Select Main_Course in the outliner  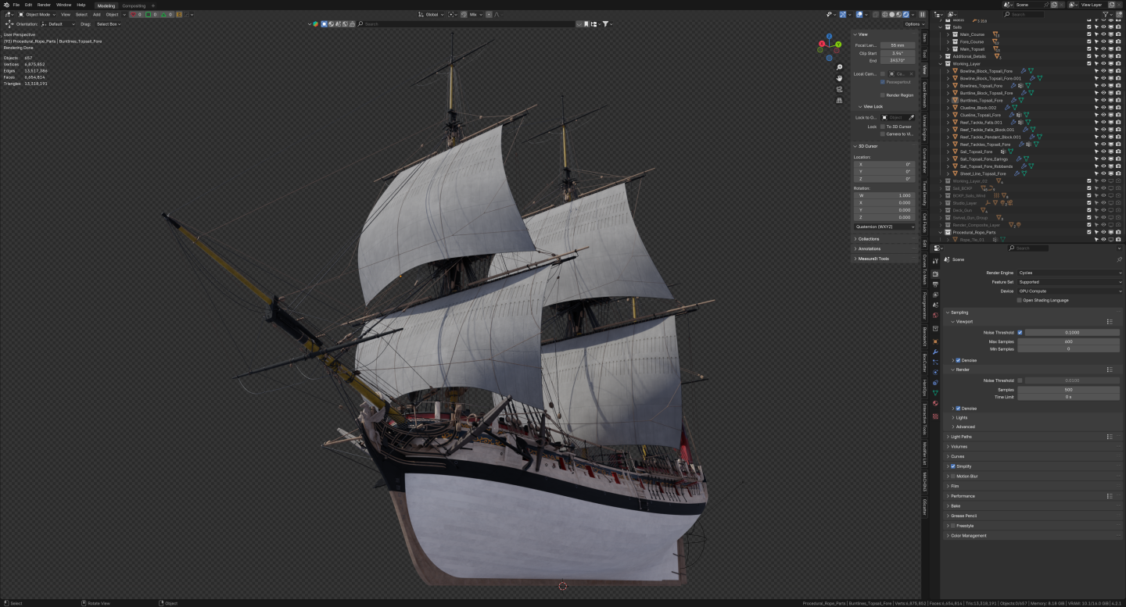(x=972, y=34)
